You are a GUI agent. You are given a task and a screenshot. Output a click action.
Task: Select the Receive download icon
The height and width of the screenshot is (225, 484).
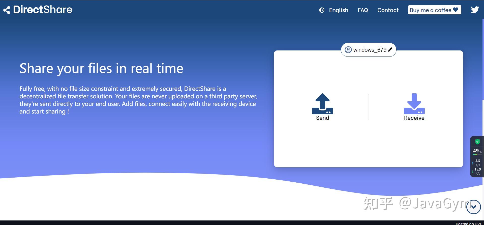414,104
